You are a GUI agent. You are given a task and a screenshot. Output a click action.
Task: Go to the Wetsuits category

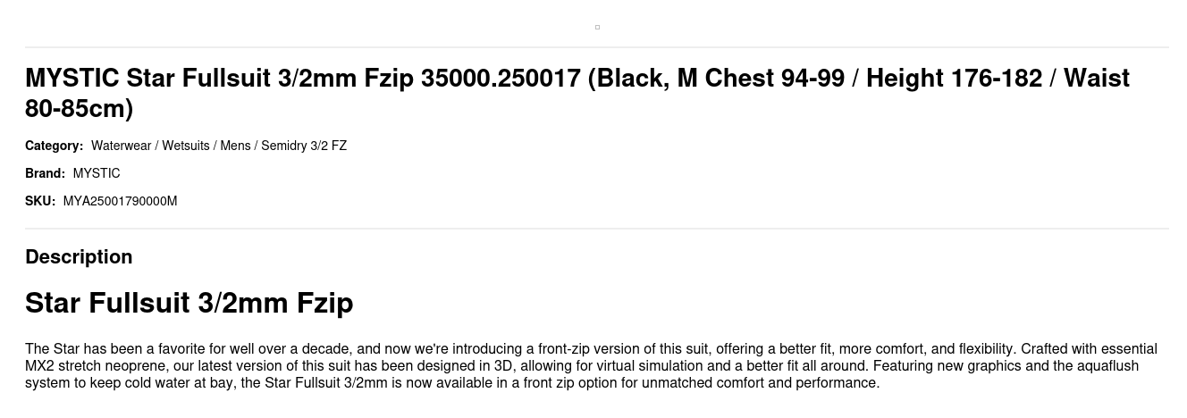click(185, 146)
